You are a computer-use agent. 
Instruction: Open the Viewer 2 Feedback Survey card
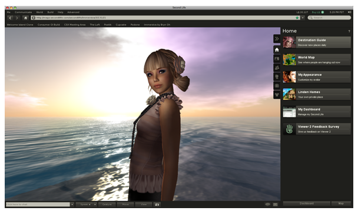point(317,129)
